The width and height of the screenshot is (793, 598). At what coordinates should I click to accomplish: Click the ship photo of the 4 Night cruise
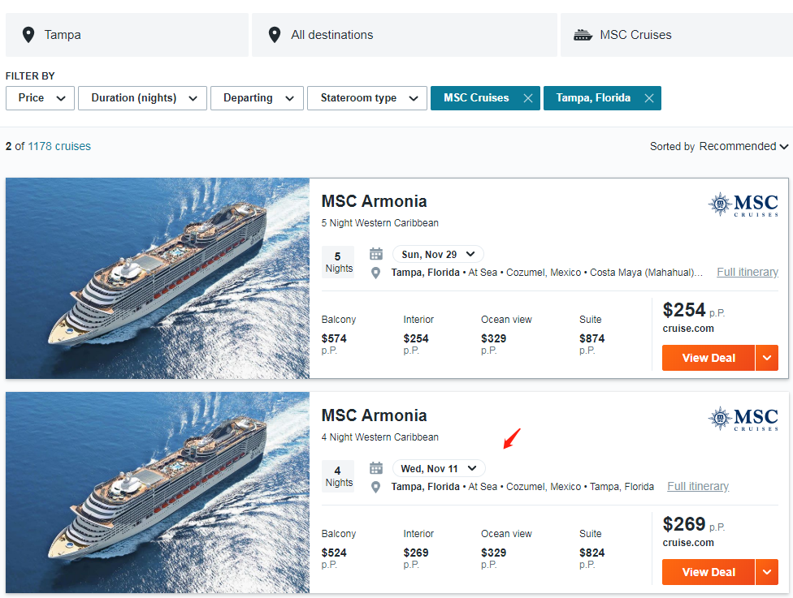(158, 493)
